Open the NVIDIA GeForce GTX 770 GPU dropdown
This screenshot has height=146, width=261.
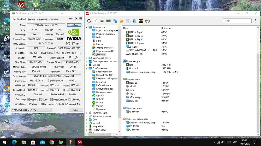click(x=32, y=110)
